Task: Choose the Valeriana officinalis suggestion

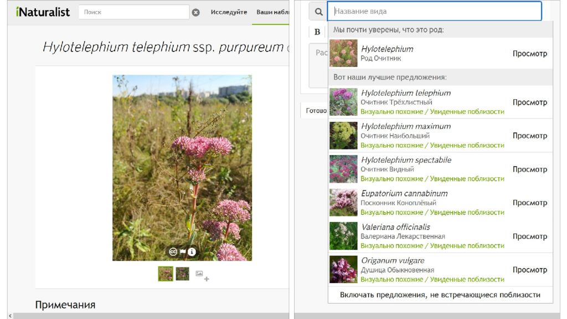Action: point(441,236)
